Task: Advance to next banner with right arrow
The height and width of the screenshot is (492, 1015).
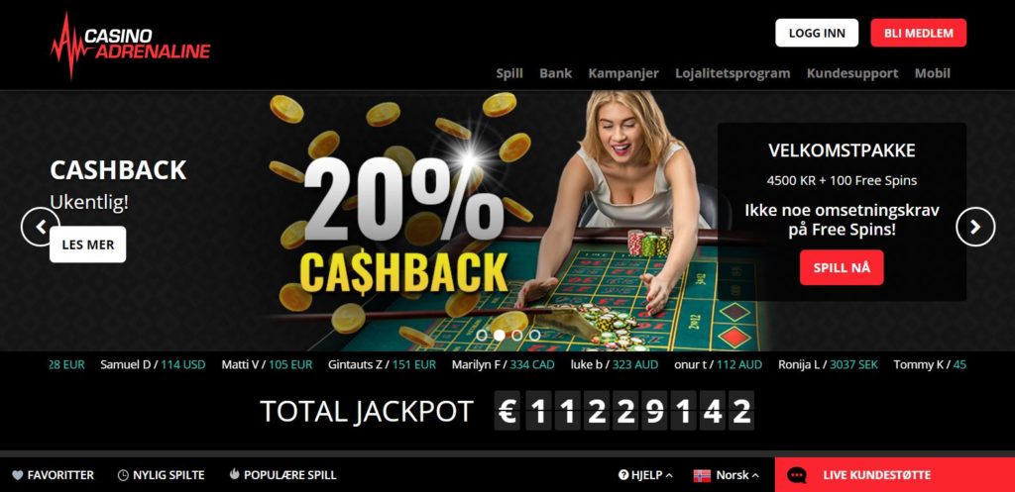Action: click(x=975, y=227)
